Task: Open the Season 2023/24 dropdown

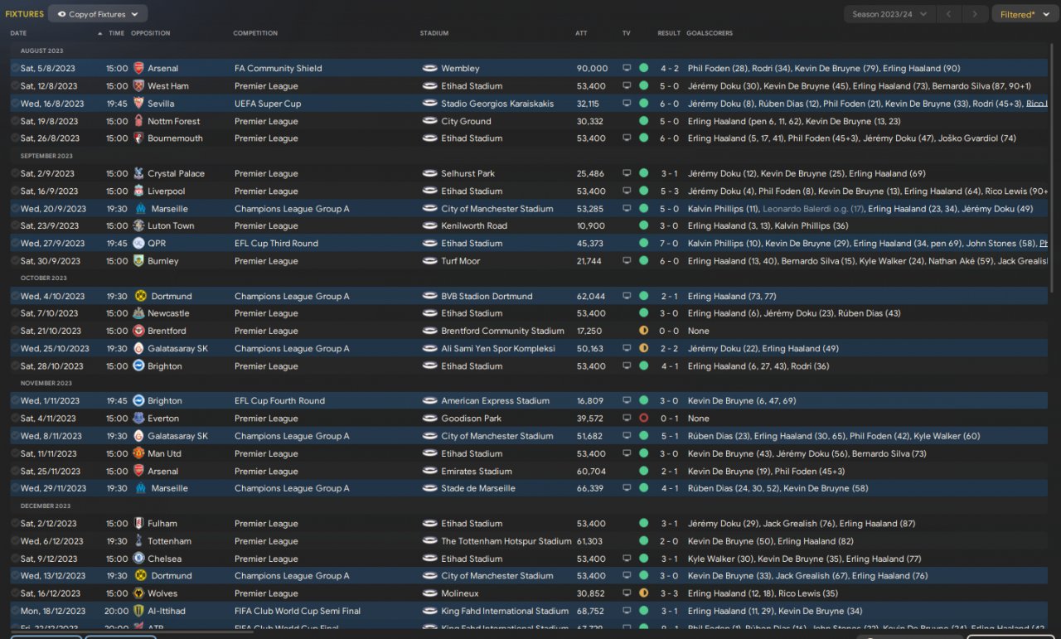Action: point(889,14)
